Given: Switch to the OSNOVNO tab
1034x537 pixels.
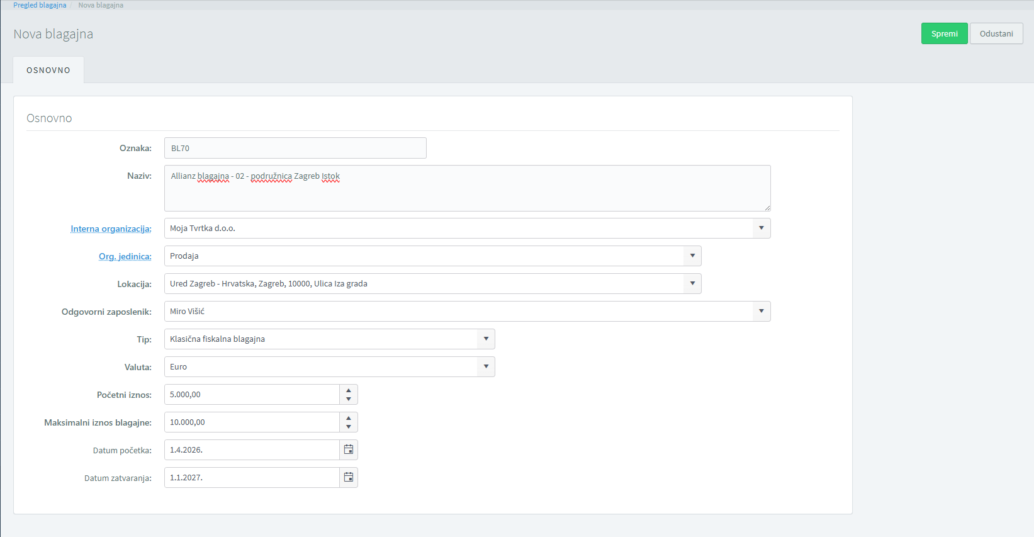Looking at the screenshot, I should (48, 71).
